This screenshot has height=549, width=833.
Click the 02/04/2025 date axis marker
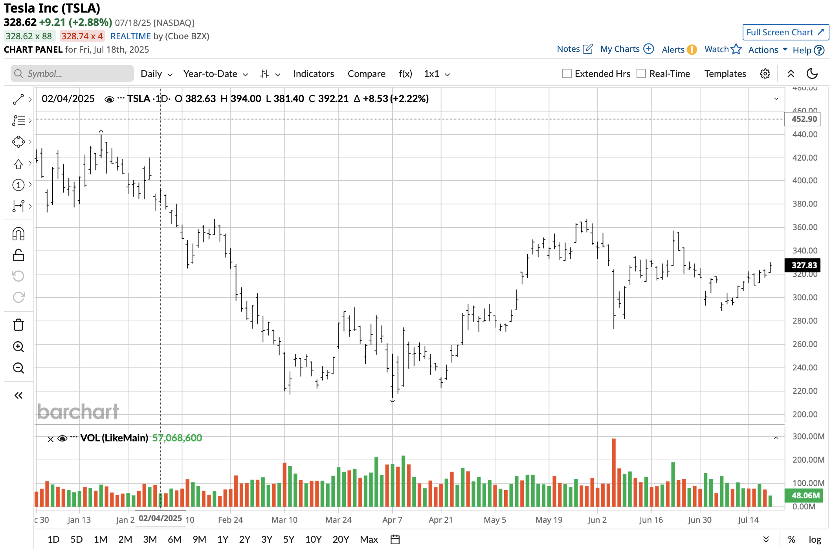[x=160, y=518]
